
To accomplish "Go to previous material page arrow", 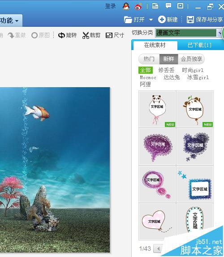I will coord(158,249).
